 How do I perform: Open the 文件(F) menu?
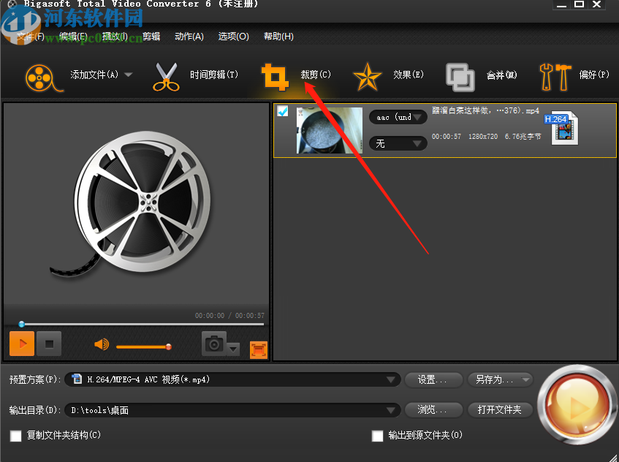tap(31, 37)
